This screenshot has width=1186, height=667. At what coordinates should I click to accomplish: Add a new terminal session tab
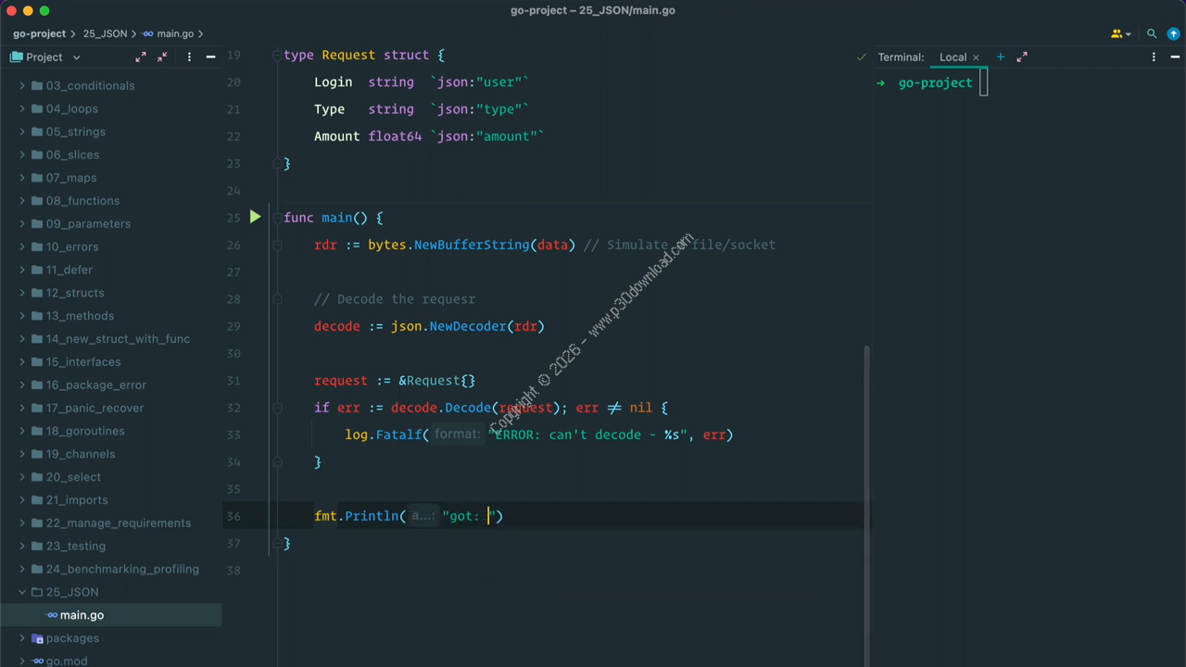(x=1000, y=57)
